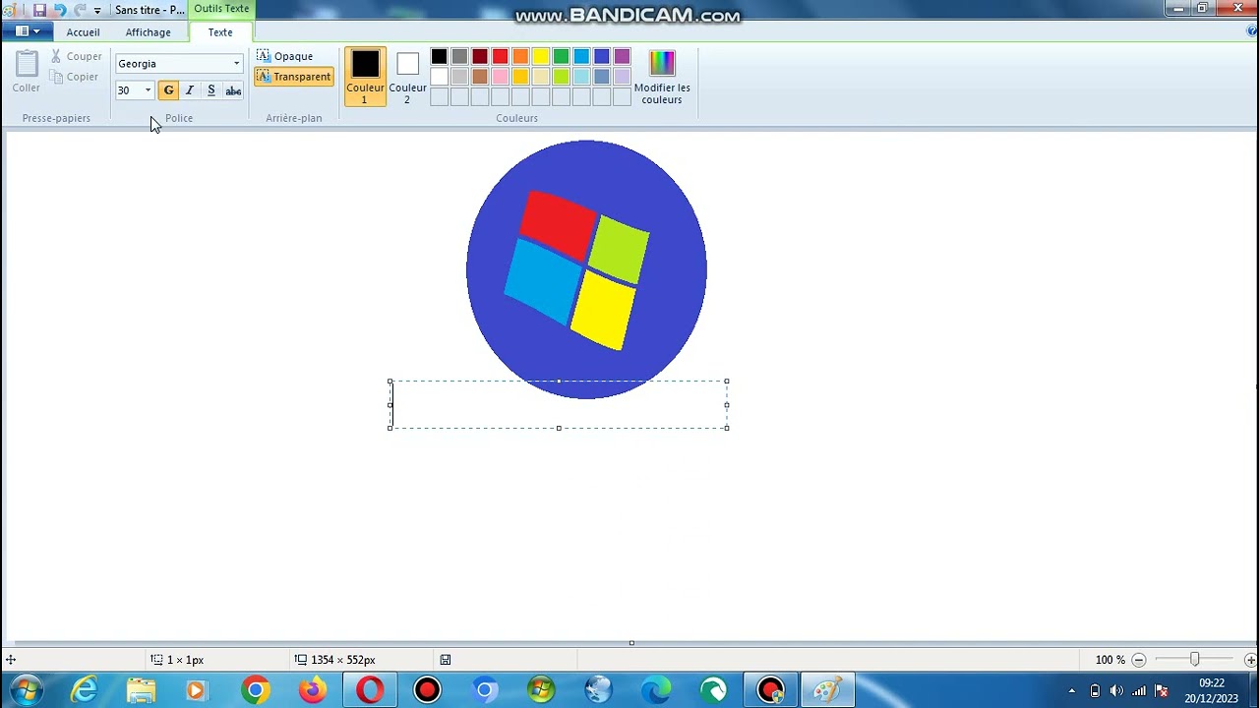The height and width of the screenshot is (708, 1259).
Task: Open Google Chrome from taskbar
Action: coord(256,690)
